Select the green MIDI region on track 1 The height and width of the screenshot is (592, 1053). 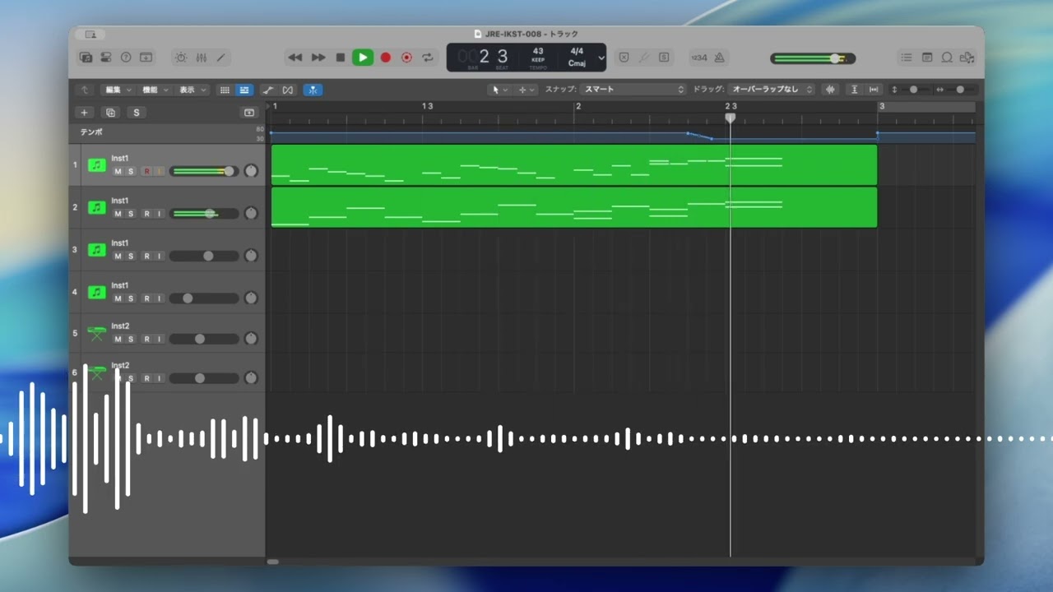tap(573, 164)
